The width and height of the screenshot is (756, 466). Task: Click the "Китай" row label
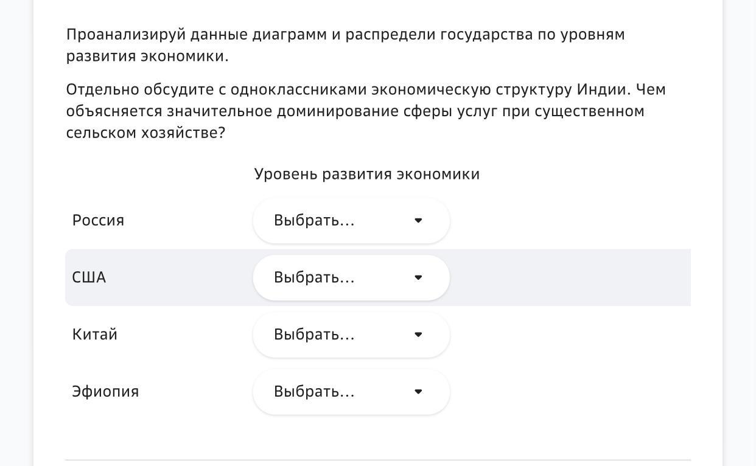click(x=94, y=335)
